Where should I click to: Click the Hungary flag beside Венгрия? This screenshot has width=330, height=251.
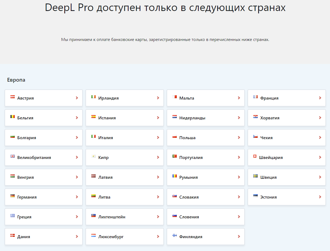click(13, 176)
